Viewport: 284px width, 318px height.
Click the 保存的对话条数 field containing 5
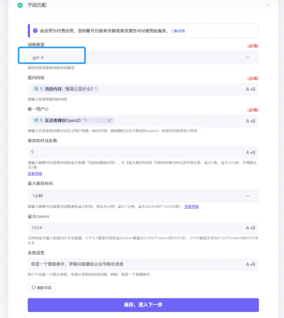(143, 152)
